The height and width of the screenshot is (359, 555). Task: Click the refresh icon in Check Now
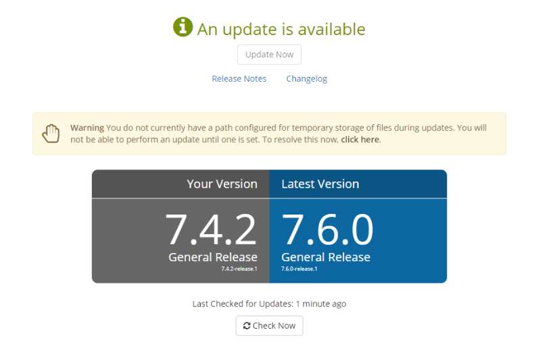[247, 326]
